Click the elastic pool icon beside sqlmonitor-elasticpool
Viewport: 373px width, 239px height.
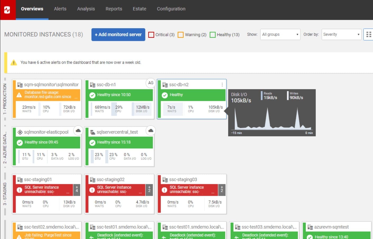(x=20, y=132)
